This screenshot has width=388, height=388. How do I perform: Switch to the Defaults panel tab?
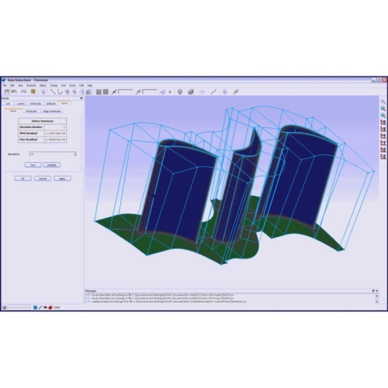pos(51,104)
